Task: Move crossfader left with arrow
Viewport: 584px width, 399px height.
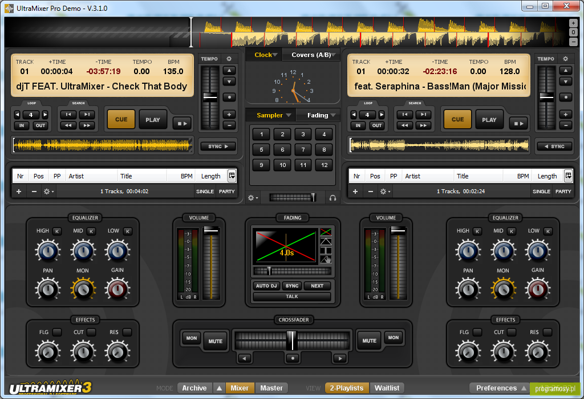Action: coord(244,359)
